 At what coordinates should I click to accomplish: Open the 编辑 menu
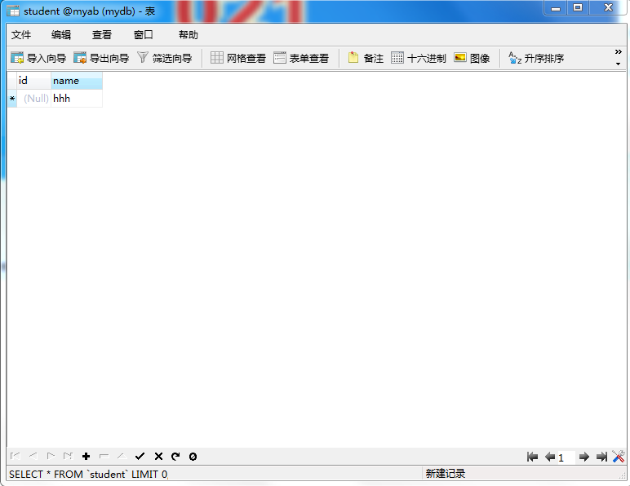[61, 35]
